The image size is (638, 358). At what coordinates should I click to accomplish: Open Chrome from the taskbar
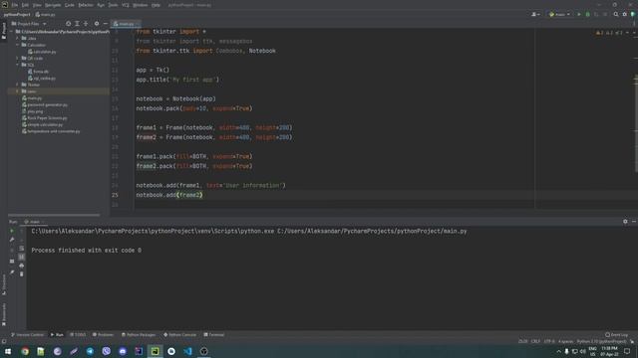coord(25,351)
